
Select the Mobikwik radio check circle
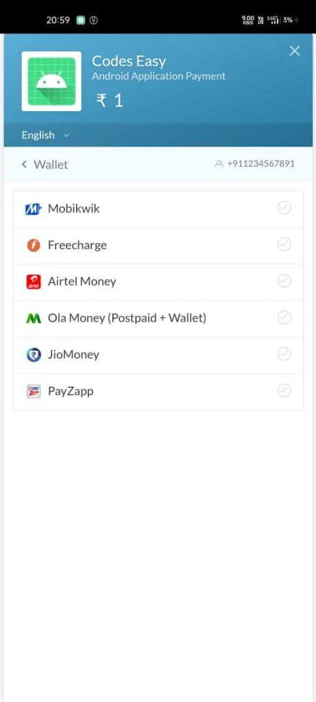pos(284,208)
